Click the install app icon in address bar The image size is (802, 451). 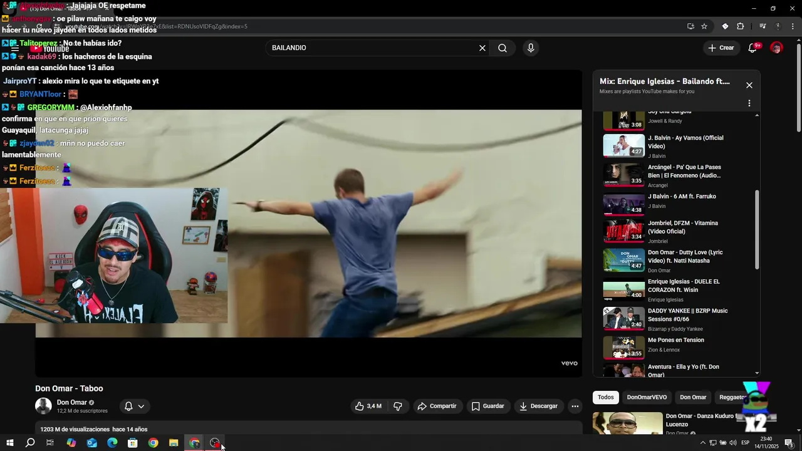coord(690,26)
